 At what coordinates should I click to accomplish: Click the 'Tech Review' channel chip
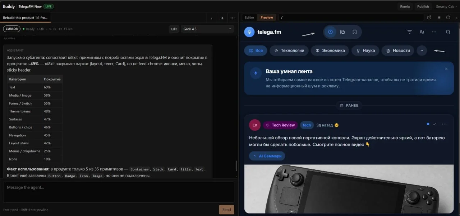[280, 125]
